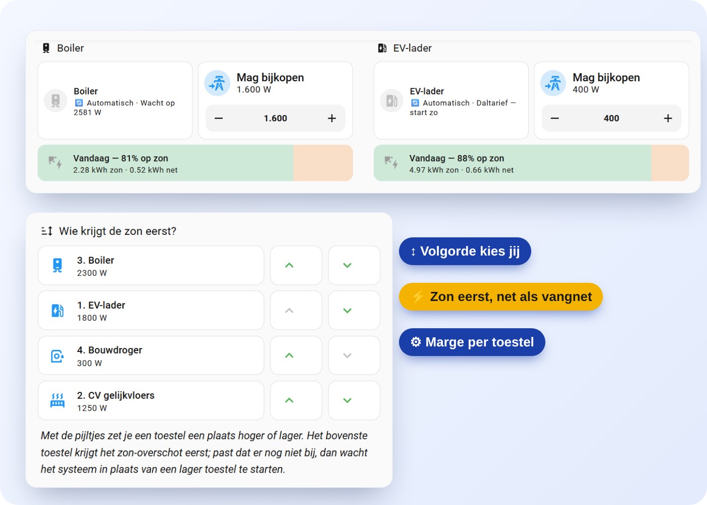
Task: Click the 'Volgorde kies jij' pill
Action: 465,251
